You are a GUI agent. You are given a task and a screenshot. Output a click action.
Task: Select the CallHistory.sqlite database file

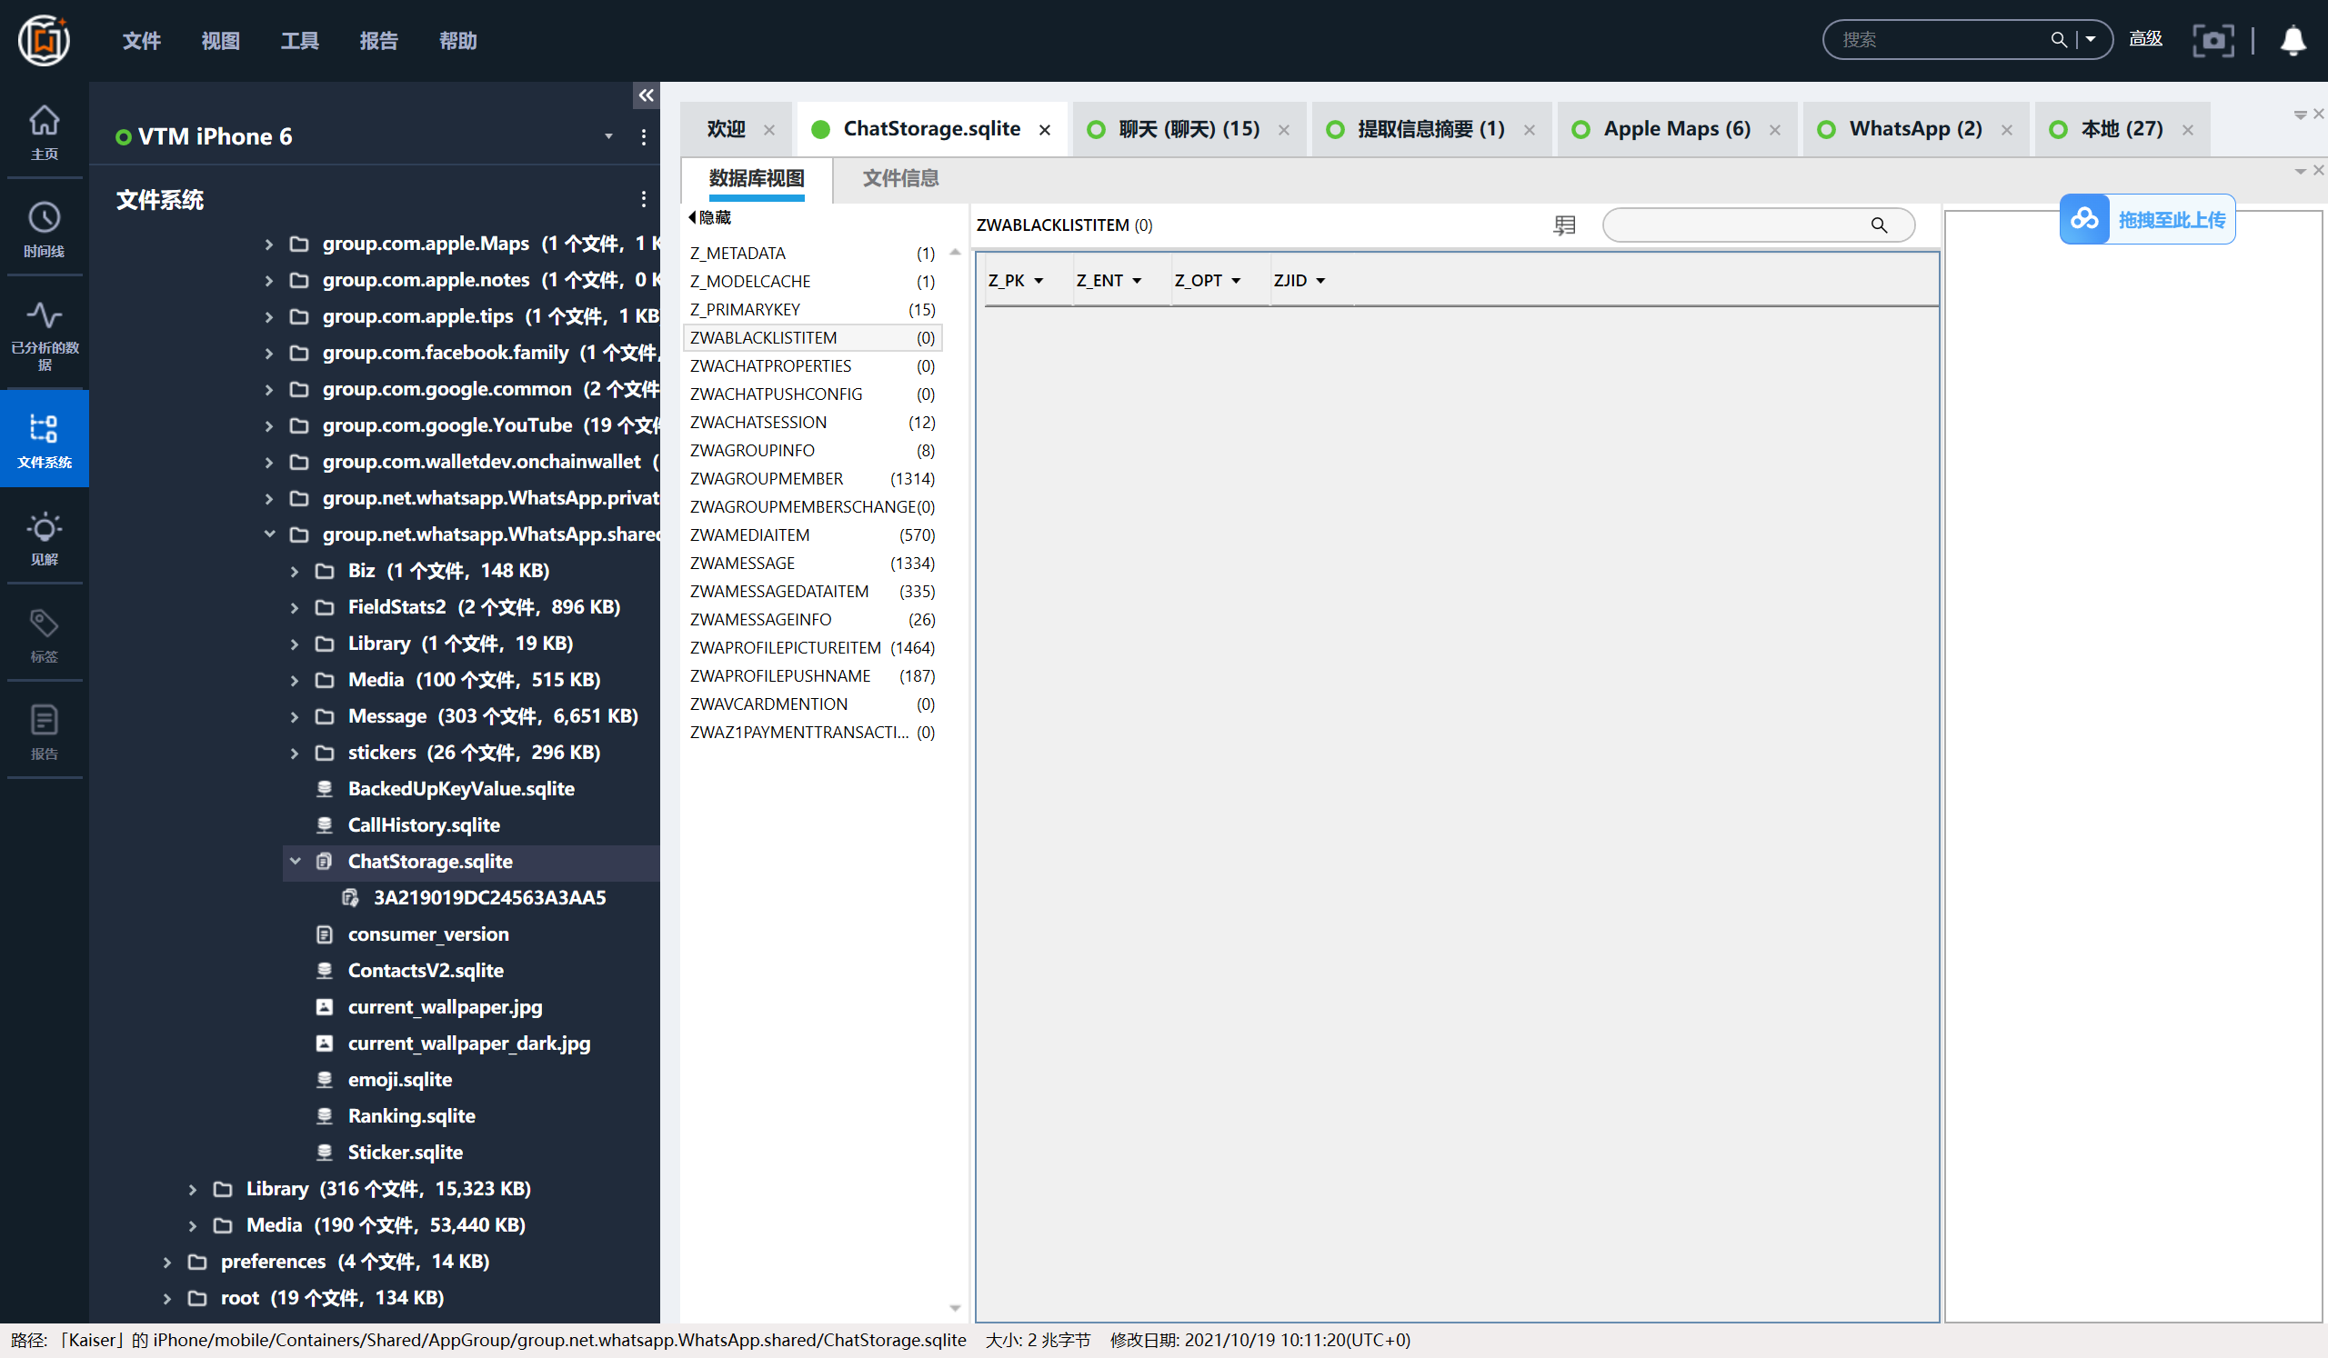[423, 825]
